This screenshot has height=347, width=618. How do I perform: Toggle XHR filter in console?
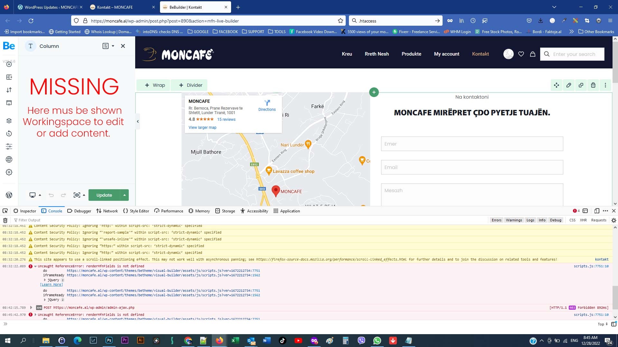click(x=583, y=220)
